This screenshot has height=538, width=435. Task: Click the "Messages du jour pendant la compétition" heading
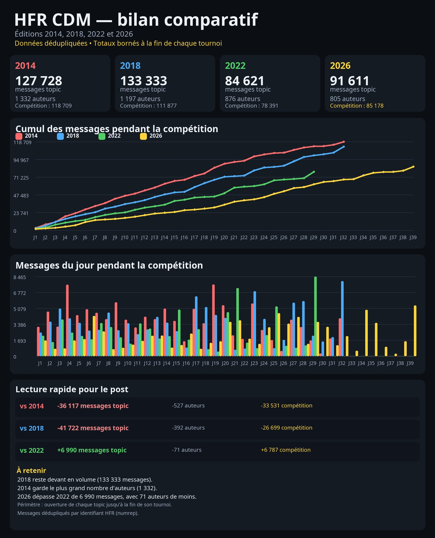(109, 265)
